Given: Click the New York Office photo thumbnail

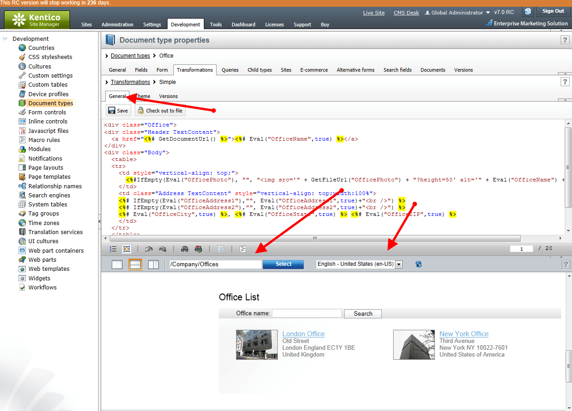Looking at the screenshot, I should [x=414, y=345].
